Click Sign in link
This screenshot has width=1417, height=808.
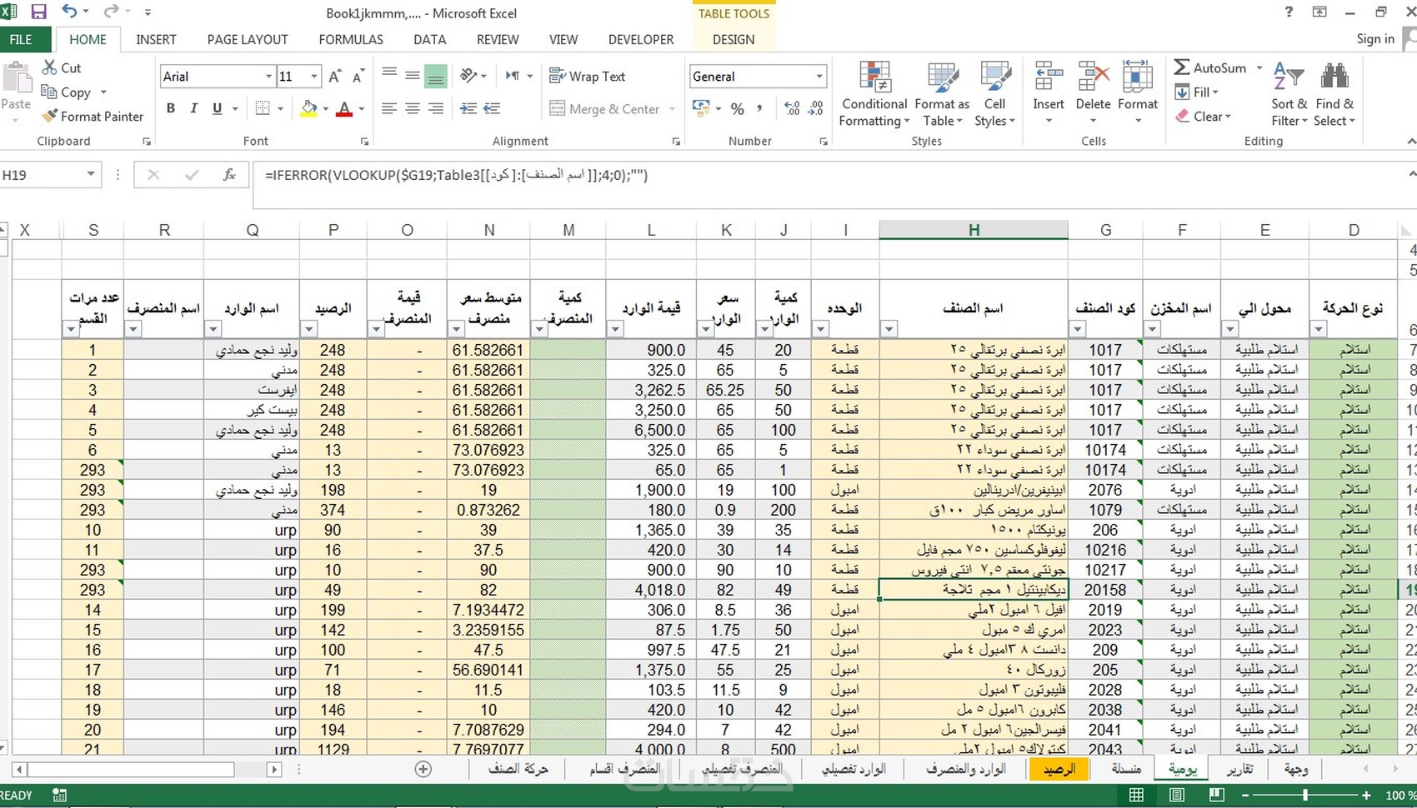click(1375, 39)
